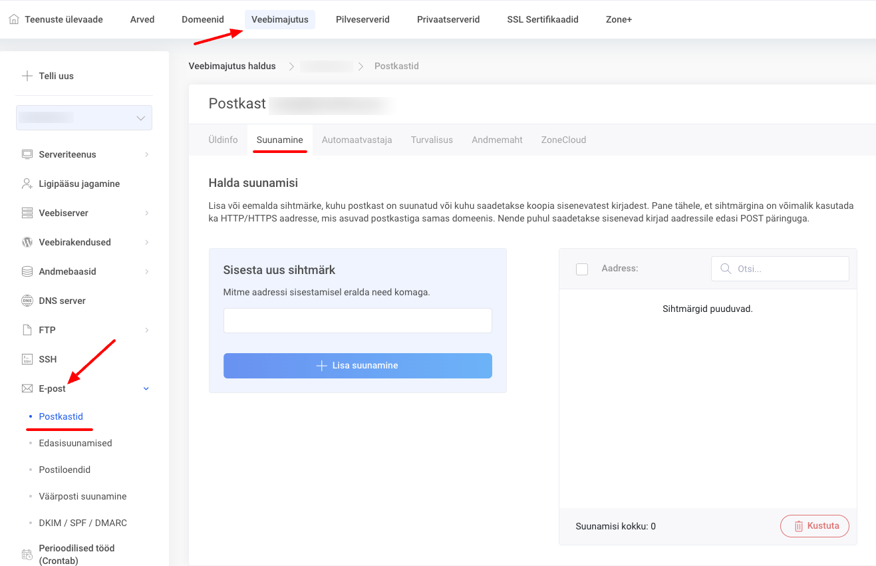Screen dimensions: 876x566
Task: Click the home icon beside Teenuste ülevaade
Action: [14, 19]
